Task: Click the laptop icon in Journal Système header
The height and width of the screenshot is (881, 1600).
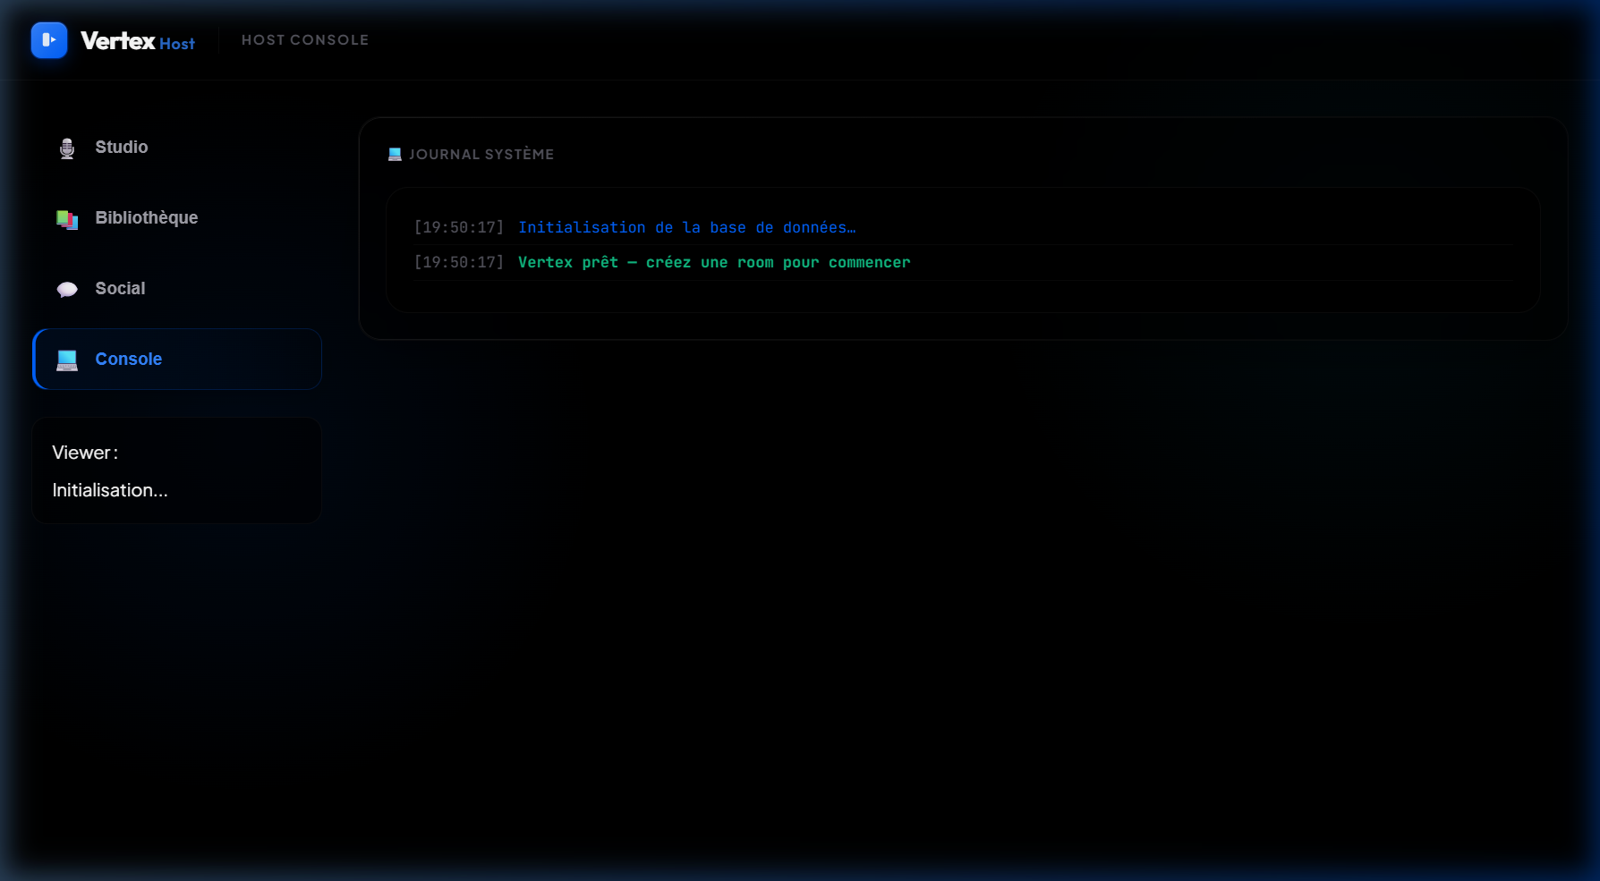Action: 395,154
